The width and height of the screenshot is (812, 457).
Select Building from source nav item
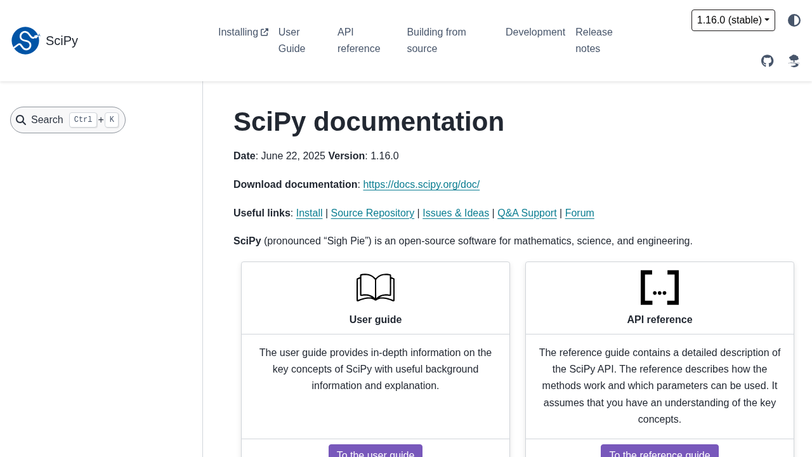tap(436, 41)
